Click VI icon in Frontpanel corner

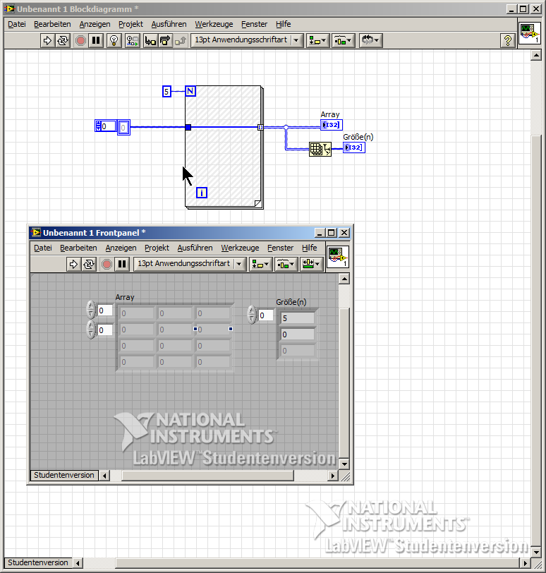point(337,257)
